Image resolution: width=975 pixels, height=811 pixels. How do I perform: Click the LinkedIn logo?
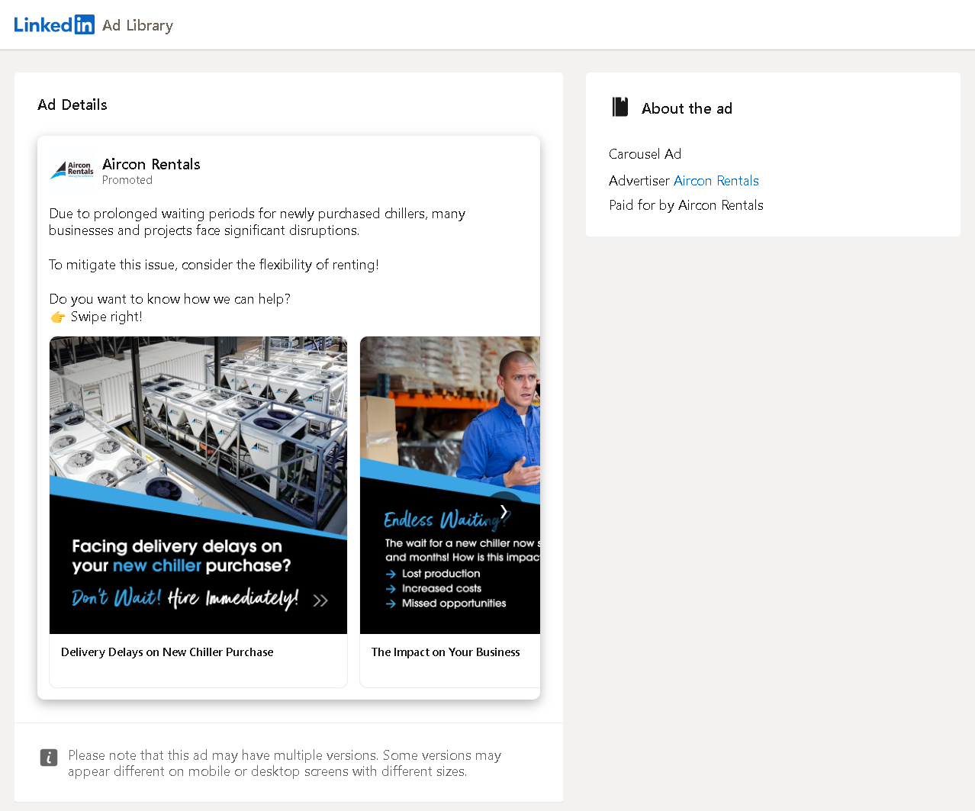coord(53,24)
